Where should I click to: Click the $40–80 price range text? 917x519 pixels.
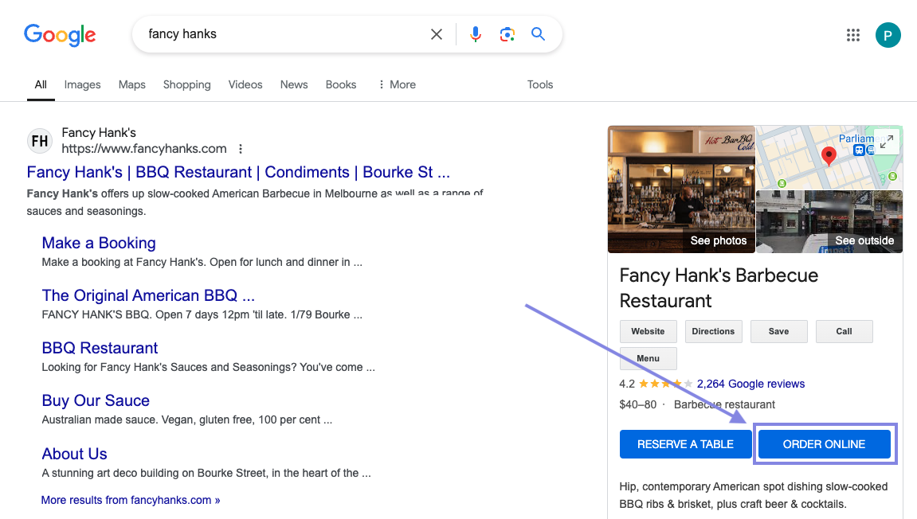[x=638, y=404]
